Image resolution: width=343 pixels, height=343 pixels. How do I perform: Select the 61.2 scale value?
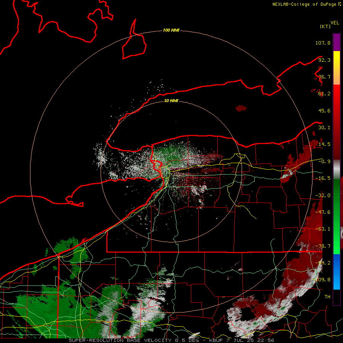pyautogui.click(x=324, y=94)
